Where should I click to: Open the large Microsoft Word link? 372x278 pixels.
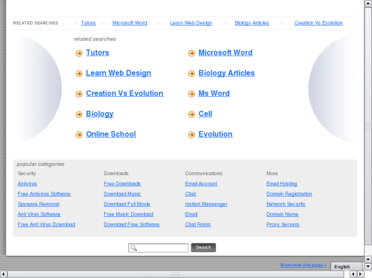click(x=225, y=53)
